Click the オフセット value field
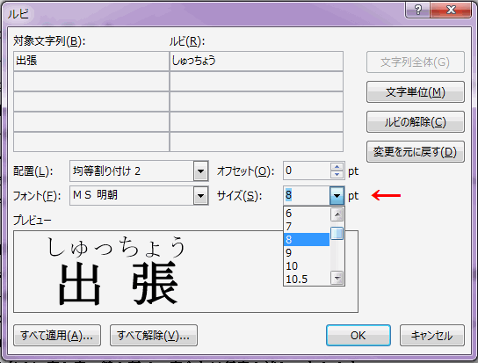This screenshot has height=363, width=478. (307, 171)
